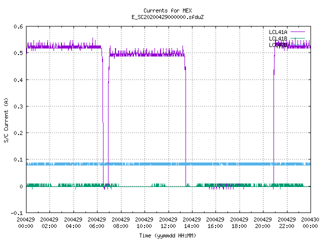320x240 pixels.
Task: Click the x-axis tick '200429 02:00'
Action: pos(49,222)
